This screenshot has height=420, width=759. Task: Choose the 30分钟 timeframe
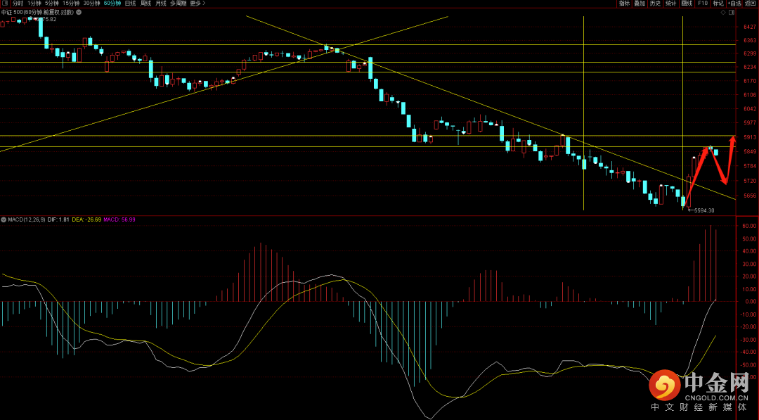click(91, 4)
